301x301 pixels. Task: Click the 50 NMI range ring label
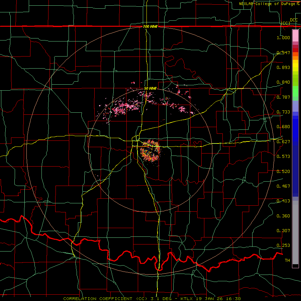click(x=150, y=88)
